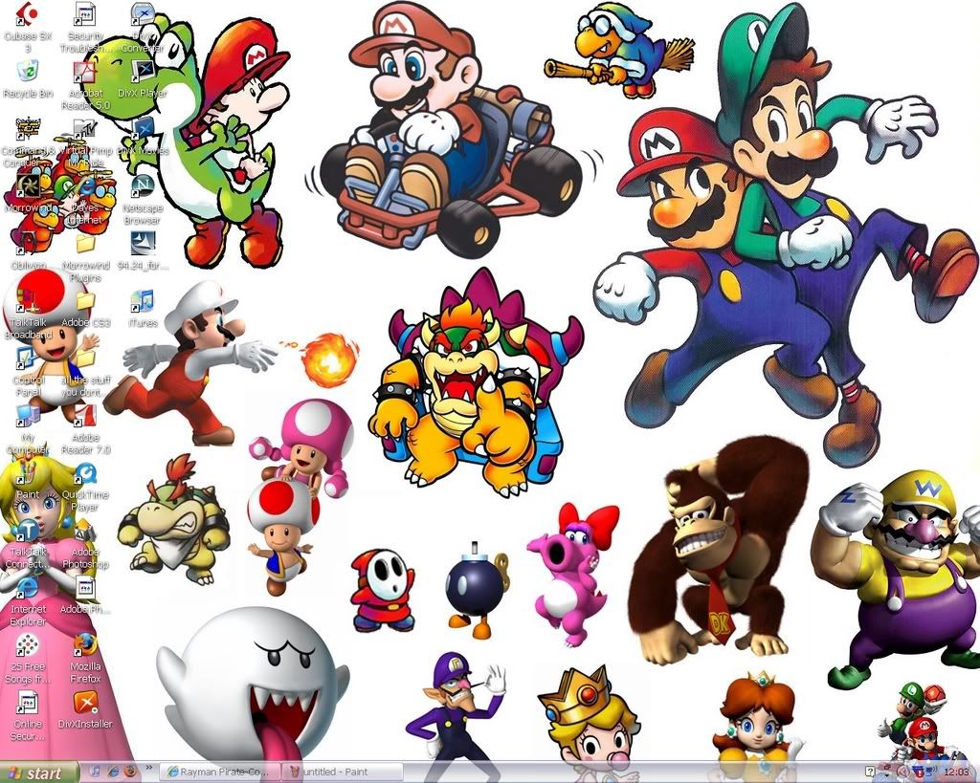Click the Firefox quick launch icon

[x=130, y=772]
